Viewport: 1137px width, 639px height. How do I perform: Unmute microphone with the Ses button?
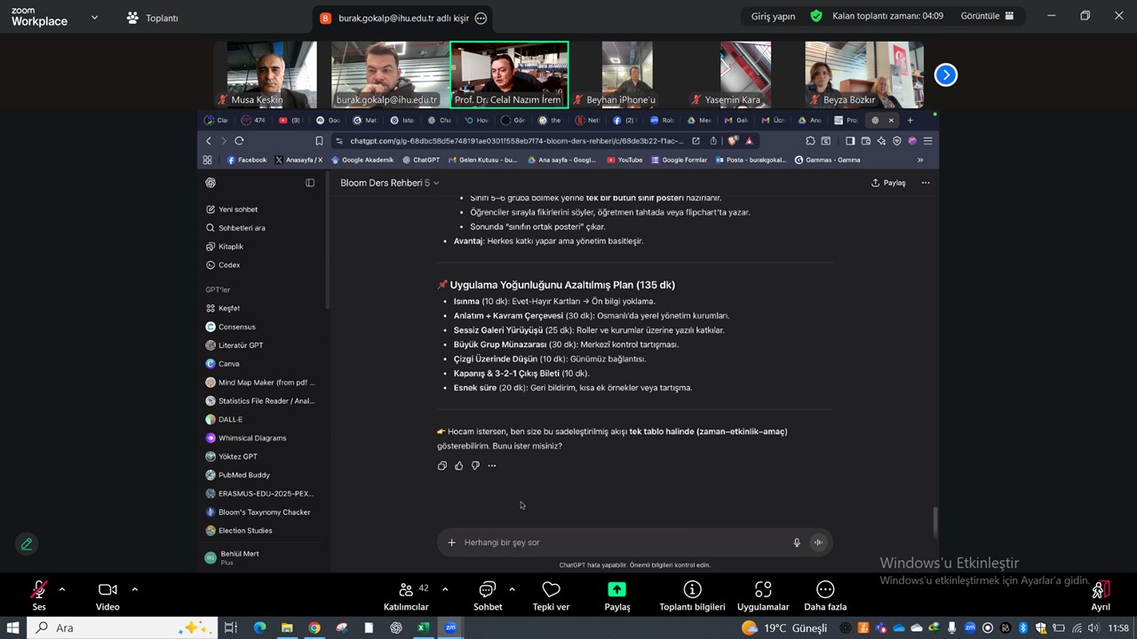point(39,596)
